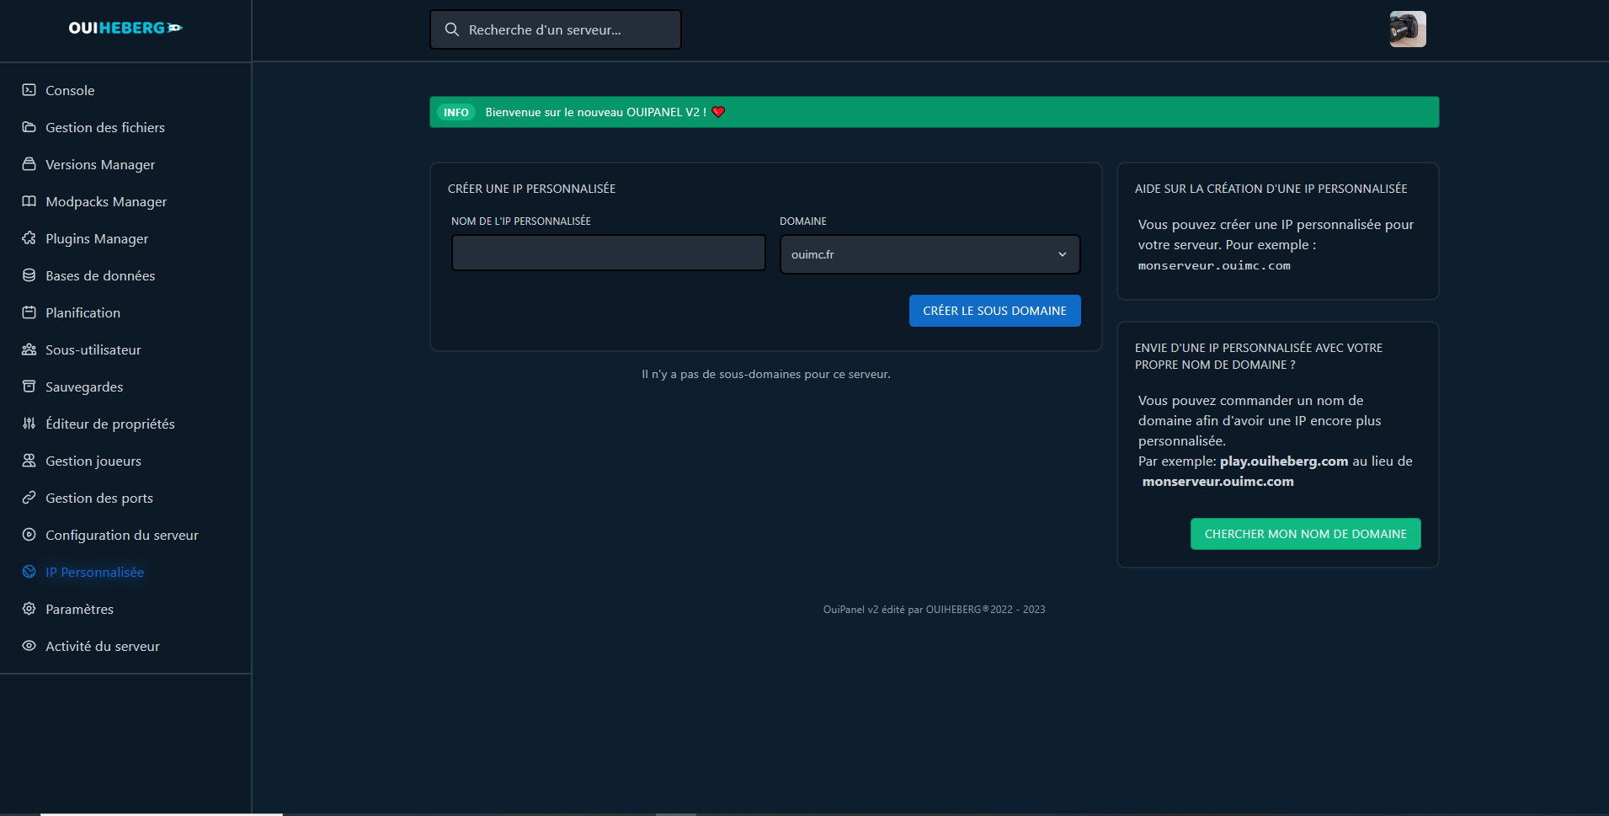Go to Gestion des fichiers
Screen dimensions: 1609x816
(105, 127)
